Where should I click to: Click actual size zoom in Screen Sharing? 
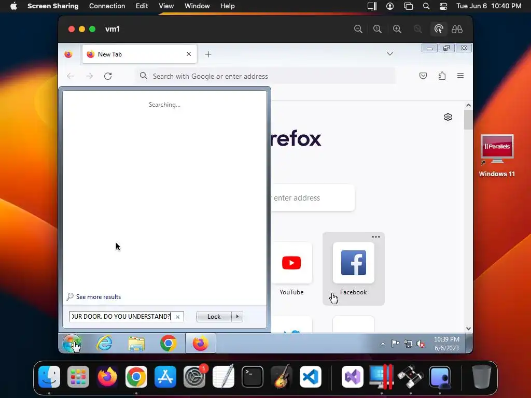pos(378,29)
